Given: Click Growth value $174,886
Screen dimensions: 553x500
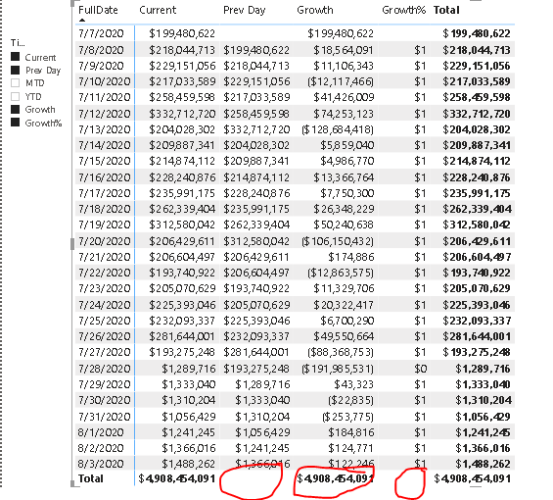Looking at the screenshot, I should [351, 257].
